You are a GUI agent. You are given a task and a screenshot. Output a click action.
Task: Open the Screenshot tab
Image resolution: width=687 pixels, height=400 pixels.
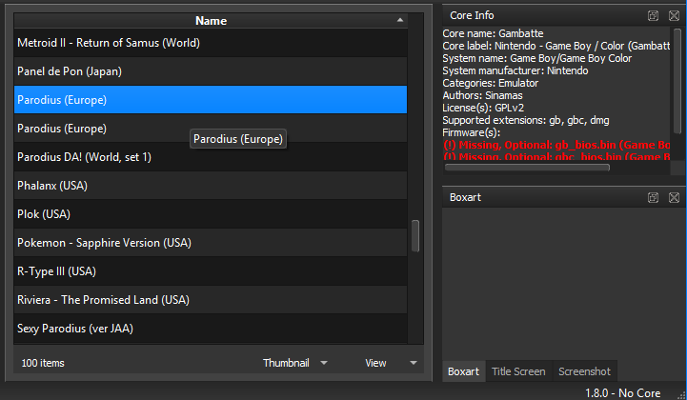pyautogui.click(x=584, y=371)
